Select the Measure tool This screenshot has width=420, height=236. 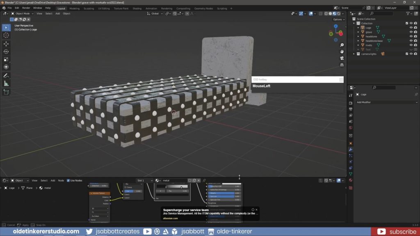click(x=6, y=84)
